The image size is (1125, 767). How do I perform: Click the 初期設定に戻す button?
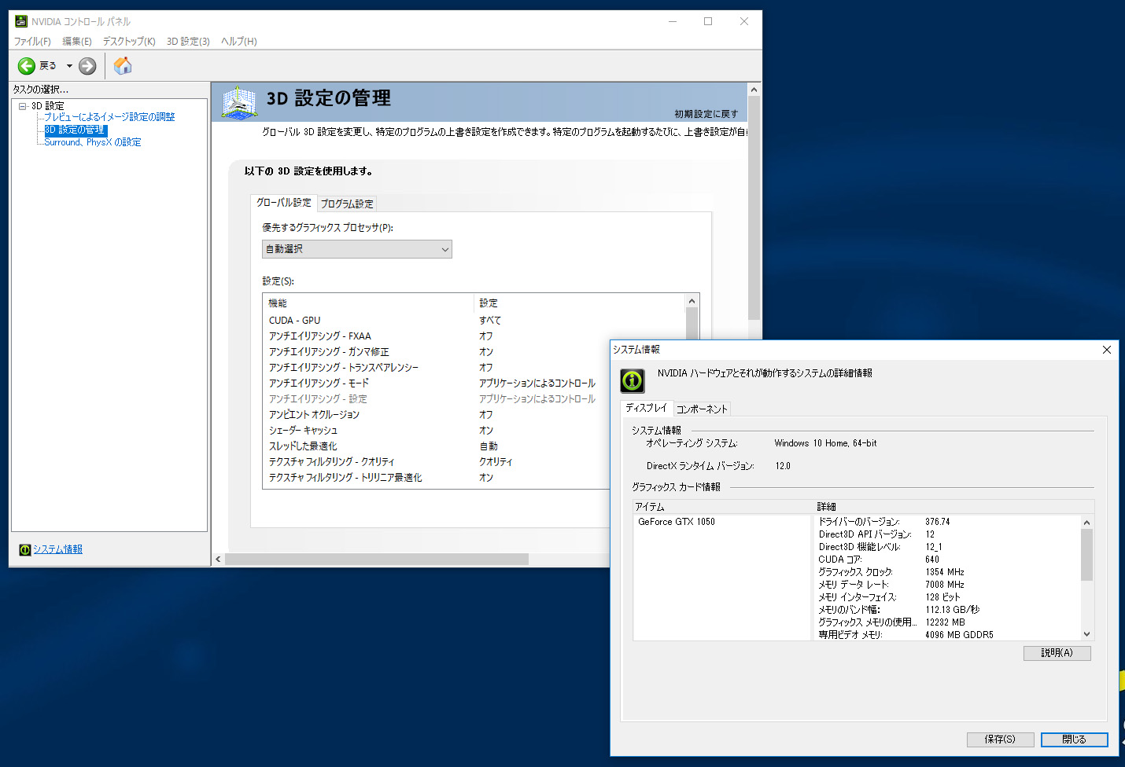tap(707, 113)
